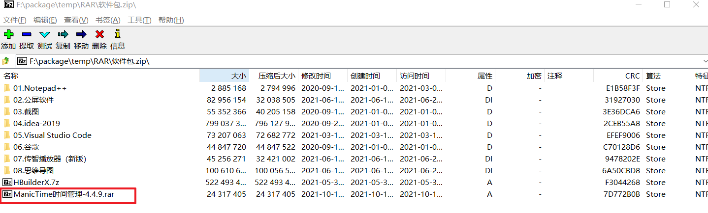708x213 pixels.
Task: Click the Extract (提取) minus icon
Action: pyautogui.click(x=27, y=34)
